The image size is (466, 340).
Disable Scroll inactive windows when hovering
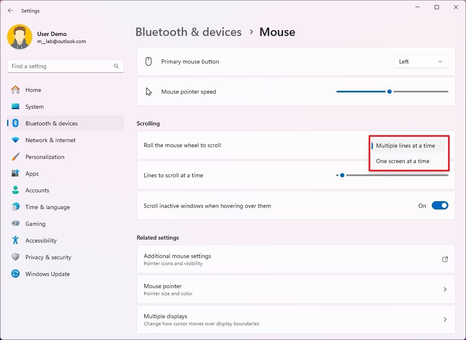coord(440,205)
